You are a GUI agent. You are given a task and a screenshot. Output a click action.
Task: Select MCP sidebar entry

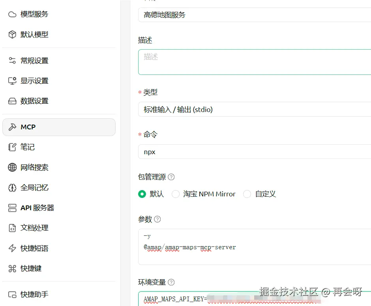coord(59,127)
